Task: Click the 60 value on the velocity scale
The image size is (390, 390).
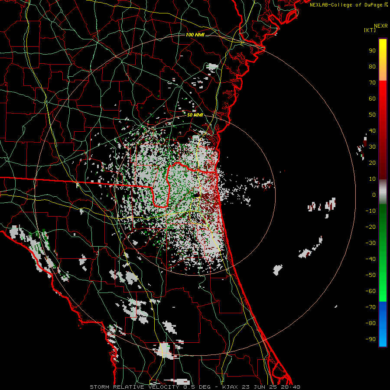Action: click(372, 98)
